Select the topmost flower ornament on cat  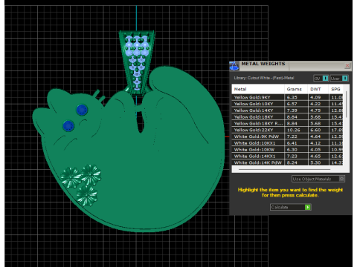[x=91, y=175]
